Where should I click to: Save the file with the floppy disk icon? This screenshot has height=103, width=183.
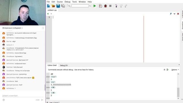(x=58, y=6)
